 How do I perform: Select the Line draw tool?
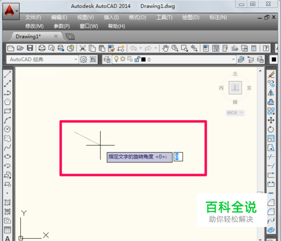click(x=7, y=74)
